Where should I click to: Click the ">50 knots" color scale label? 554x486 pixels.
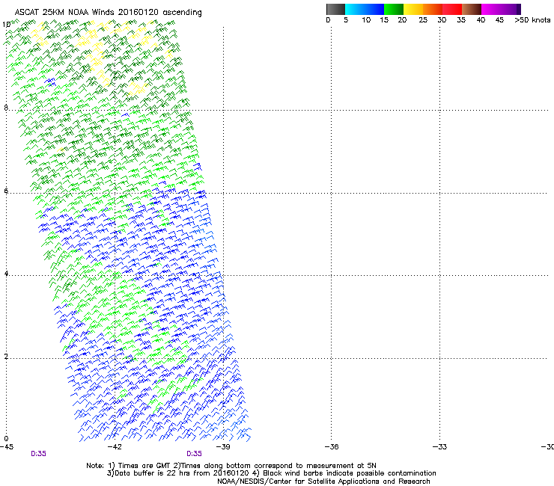tap(532, 20)
